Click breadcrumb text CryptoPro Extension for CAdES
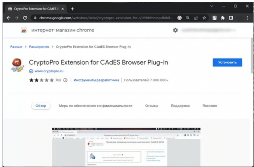Viewport: 254px width, 167px height. 93,47
